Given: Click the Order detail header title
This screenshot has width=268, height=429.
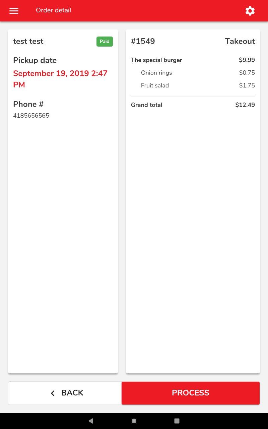Looking at the screenshot, I should [53, 10].
